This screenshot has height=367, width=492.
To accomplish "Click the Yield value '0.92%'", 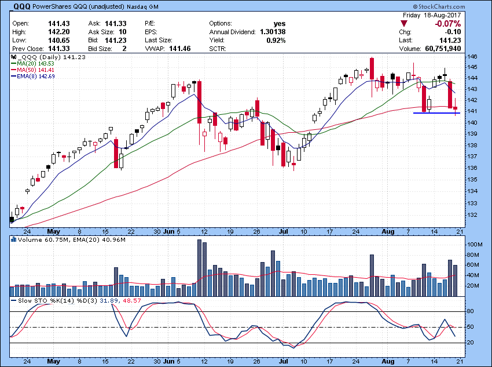I will coord(276,40).
